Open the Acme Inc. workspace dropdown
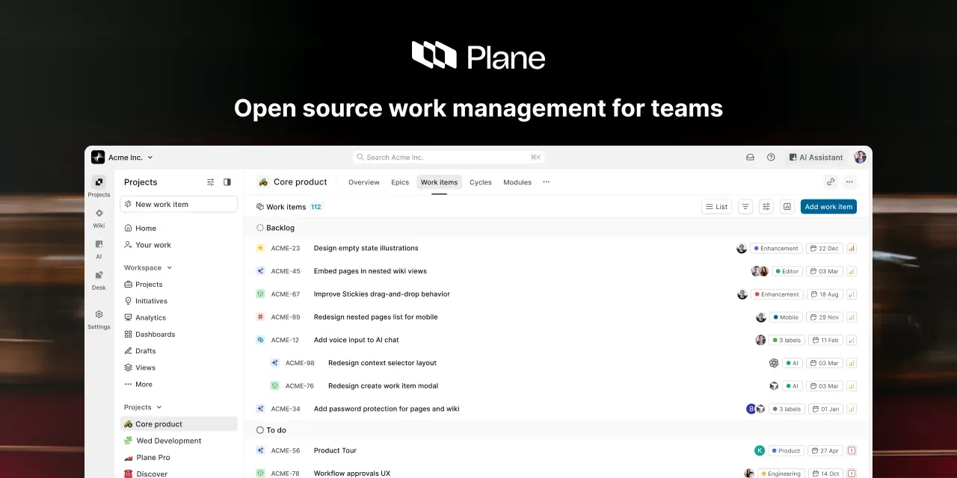 tap(123, 158)
